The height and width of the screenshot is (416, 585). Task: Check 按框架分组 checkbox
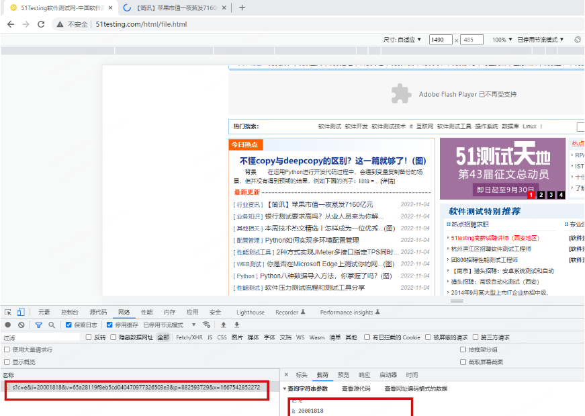(x=463, y=349)
